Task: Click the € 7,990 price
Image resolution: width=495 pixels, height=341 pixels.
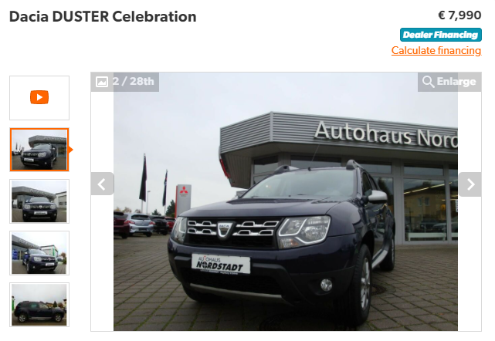Action: pos(459,15)
